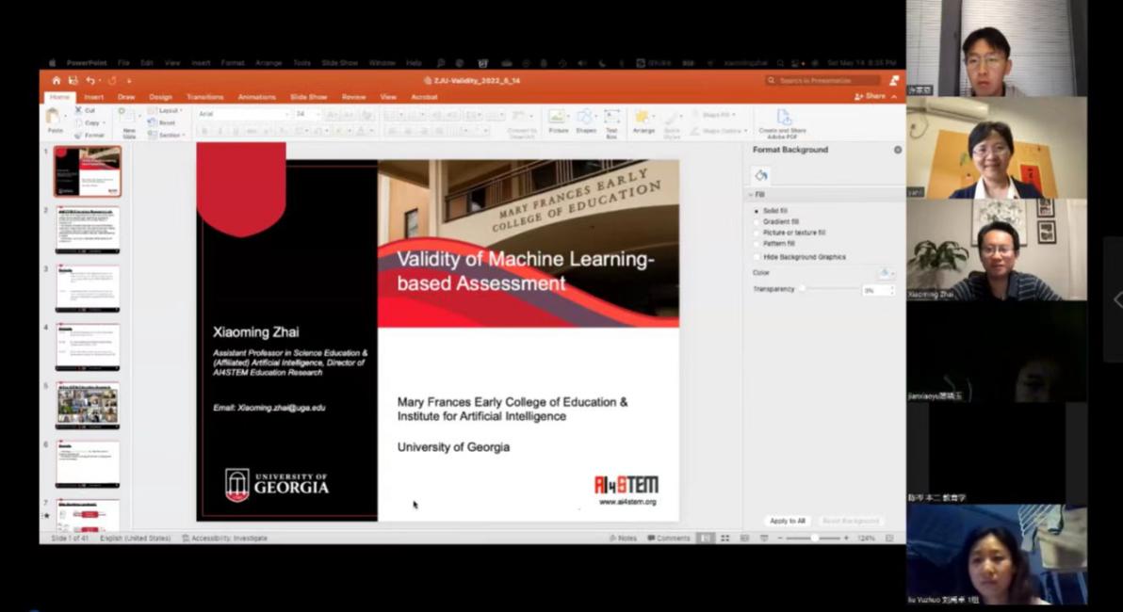Switch to Slide Sorter view icon
The height and width of the screenshot is (612, 1123).
724,538
